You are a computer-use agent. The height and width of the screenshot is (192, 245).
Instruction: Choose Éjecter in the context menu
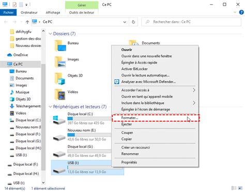click(155, 124)
